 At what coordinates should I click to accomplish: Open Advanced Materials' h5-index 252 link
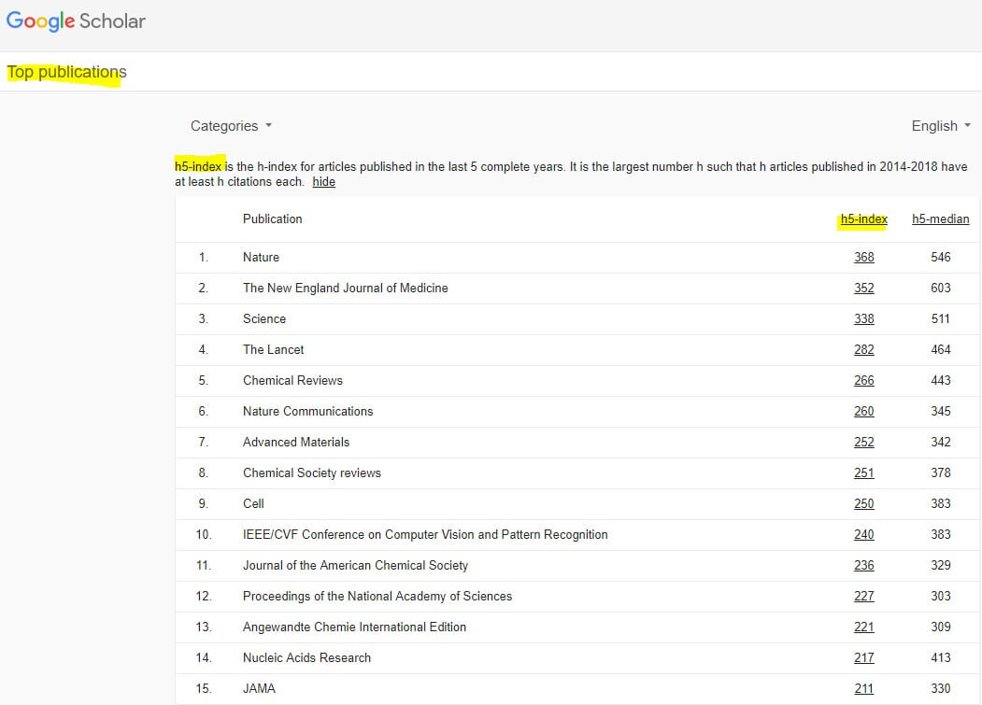(863, 442)
